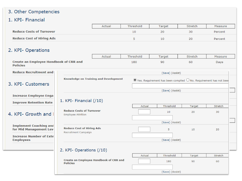Click 'Days' measure value in back window

coord(219,62)
